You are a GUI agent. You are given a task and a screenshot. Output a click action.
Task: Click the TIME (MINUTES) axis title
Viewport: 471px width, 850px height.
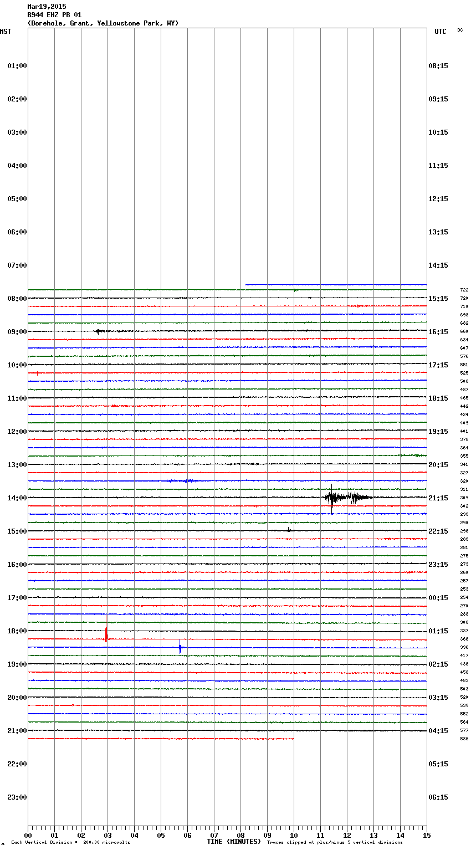pos(234,842)
